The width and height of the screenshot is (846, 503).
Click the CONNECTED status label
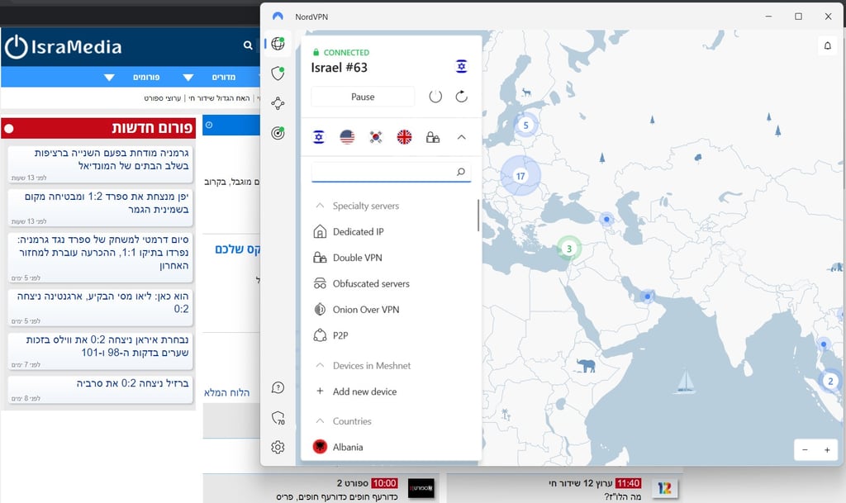coord(346,52)
